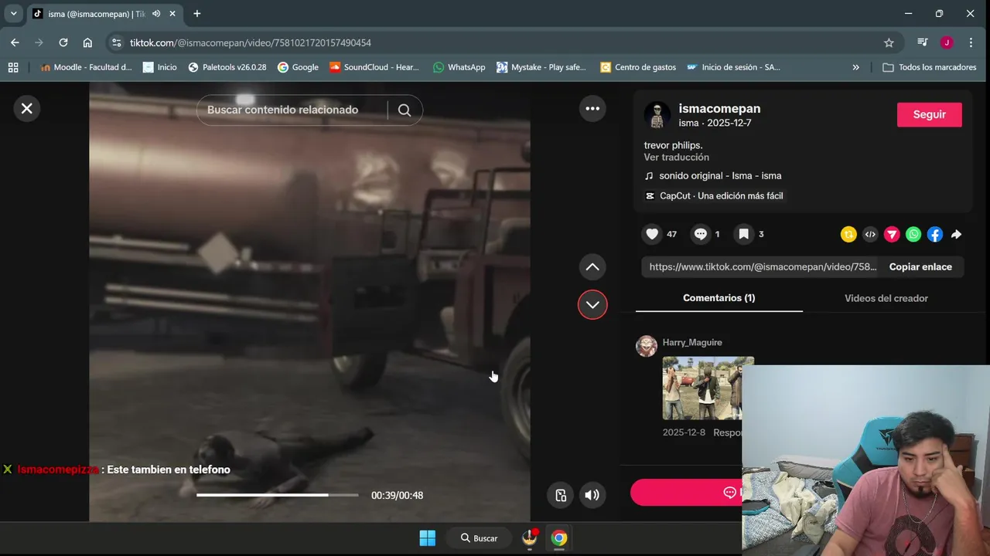Open a new Chrome tab
This screenshot has height=556, width=990.
196,14
